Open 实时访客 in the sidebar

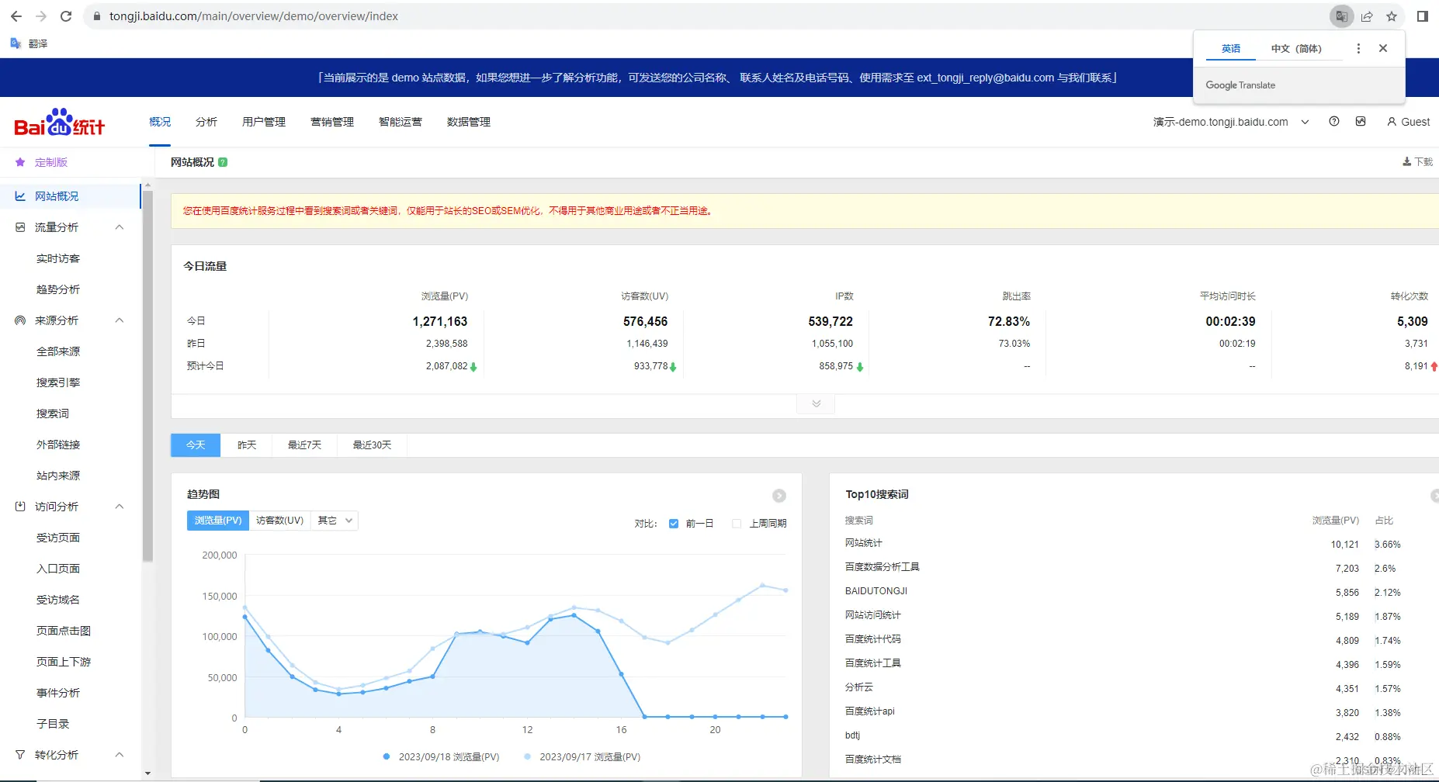(58, 258)
